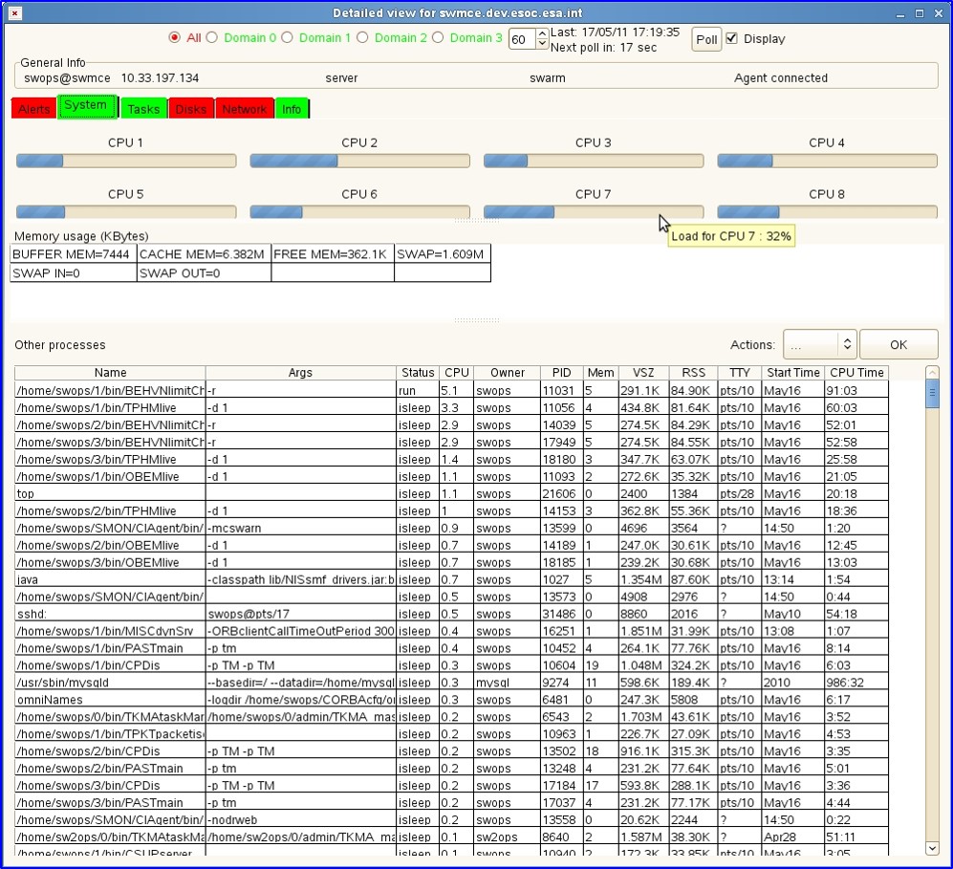Image resolution: width=953 pixels, height=869 pixels.
Task: Toggle the Display checkbox
Action: [732, 38]
